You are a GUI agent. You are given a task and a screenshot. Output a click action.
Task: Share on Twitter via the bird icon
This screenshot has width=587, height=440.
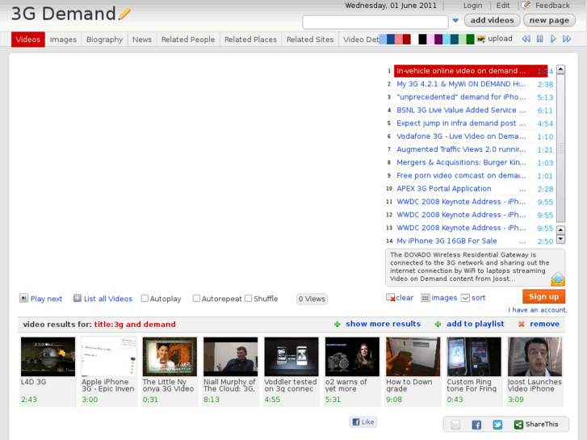497,425
